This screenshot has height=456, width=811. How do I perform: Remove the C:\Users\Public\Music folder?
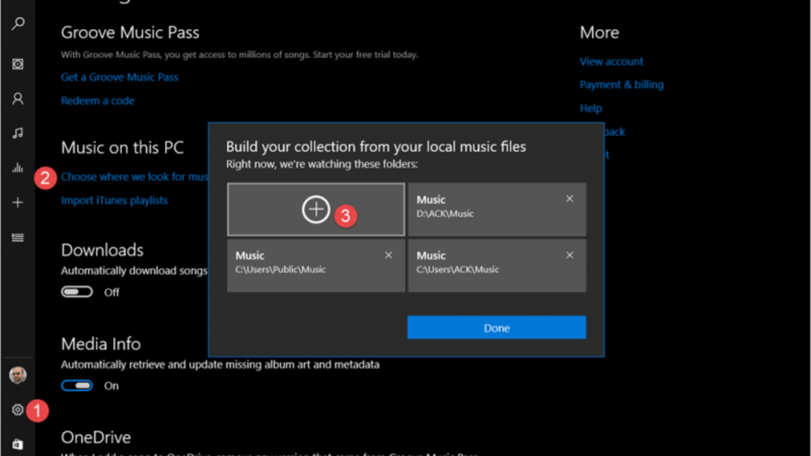(x=389, y=255)
